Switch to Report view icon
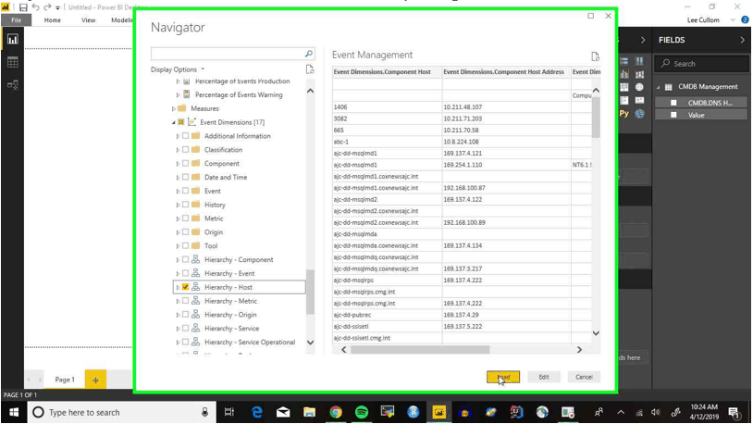The image size is (753, 424). click(x=12, y=40)
